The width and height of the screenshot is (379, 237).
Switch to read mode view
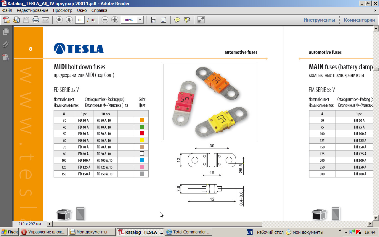pyautogui.click(x=201, y=20)
